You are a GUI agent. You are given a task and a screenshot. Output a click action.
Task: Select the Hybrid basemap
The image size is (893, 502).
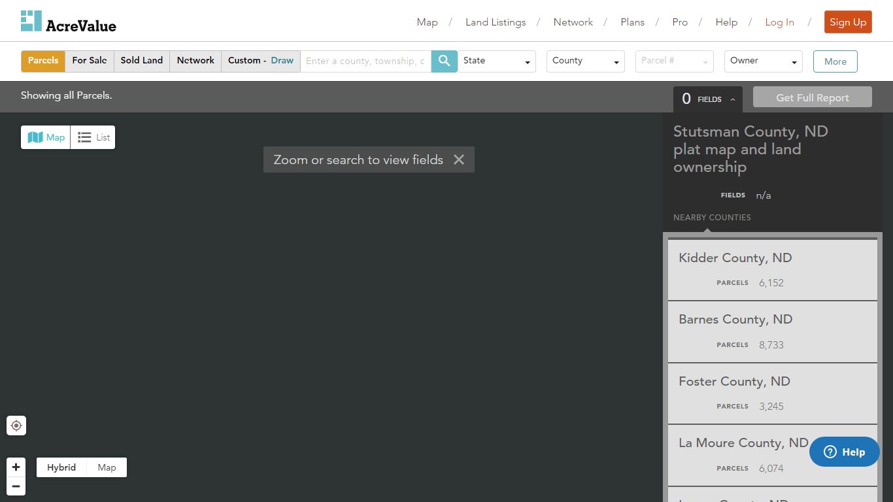click(61, 467)
